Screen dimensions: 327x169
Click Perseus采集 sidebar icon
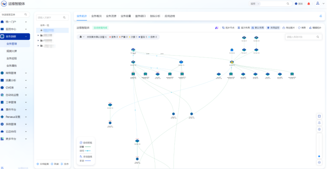[x=2, y=117]
